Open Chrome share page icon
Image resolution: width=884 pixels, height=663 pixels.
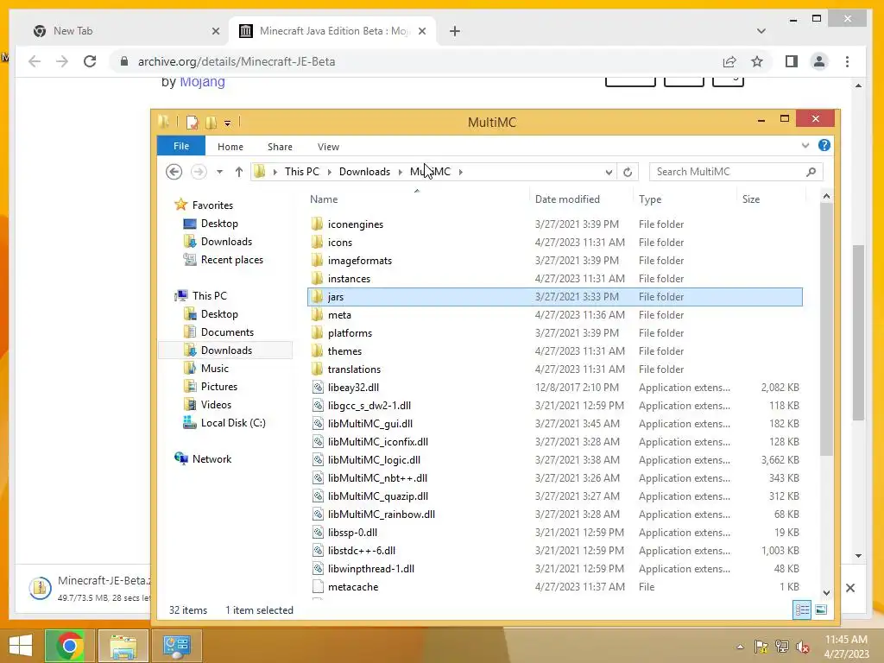tap(729, 61)
